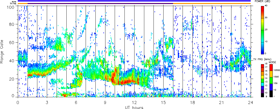Pick the green 100 block of the NOISE legend

[x=271, y=80]
